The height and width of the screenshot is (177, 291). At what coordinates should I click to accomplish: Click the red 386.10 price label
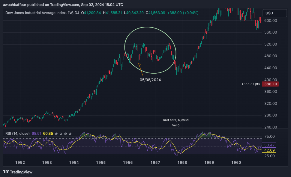pos(270,84)
